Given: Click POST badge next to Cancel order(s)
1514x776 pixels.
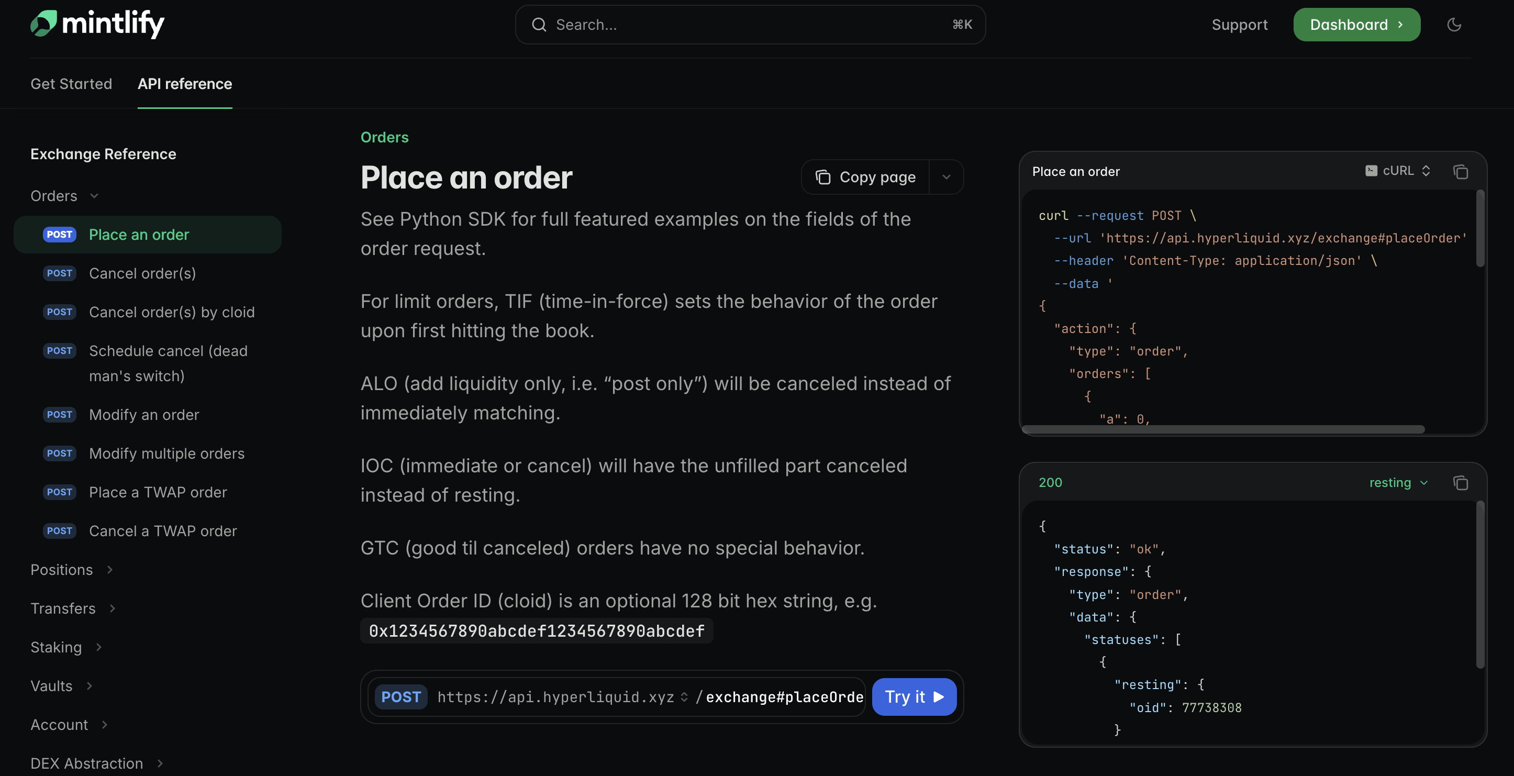Looking at the screenshot, I should [x=59, y=273].
